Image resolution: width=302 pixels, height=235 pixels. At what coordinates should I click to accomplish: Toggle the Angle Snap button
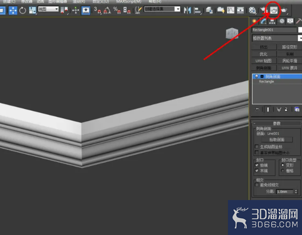pos(107,10)
